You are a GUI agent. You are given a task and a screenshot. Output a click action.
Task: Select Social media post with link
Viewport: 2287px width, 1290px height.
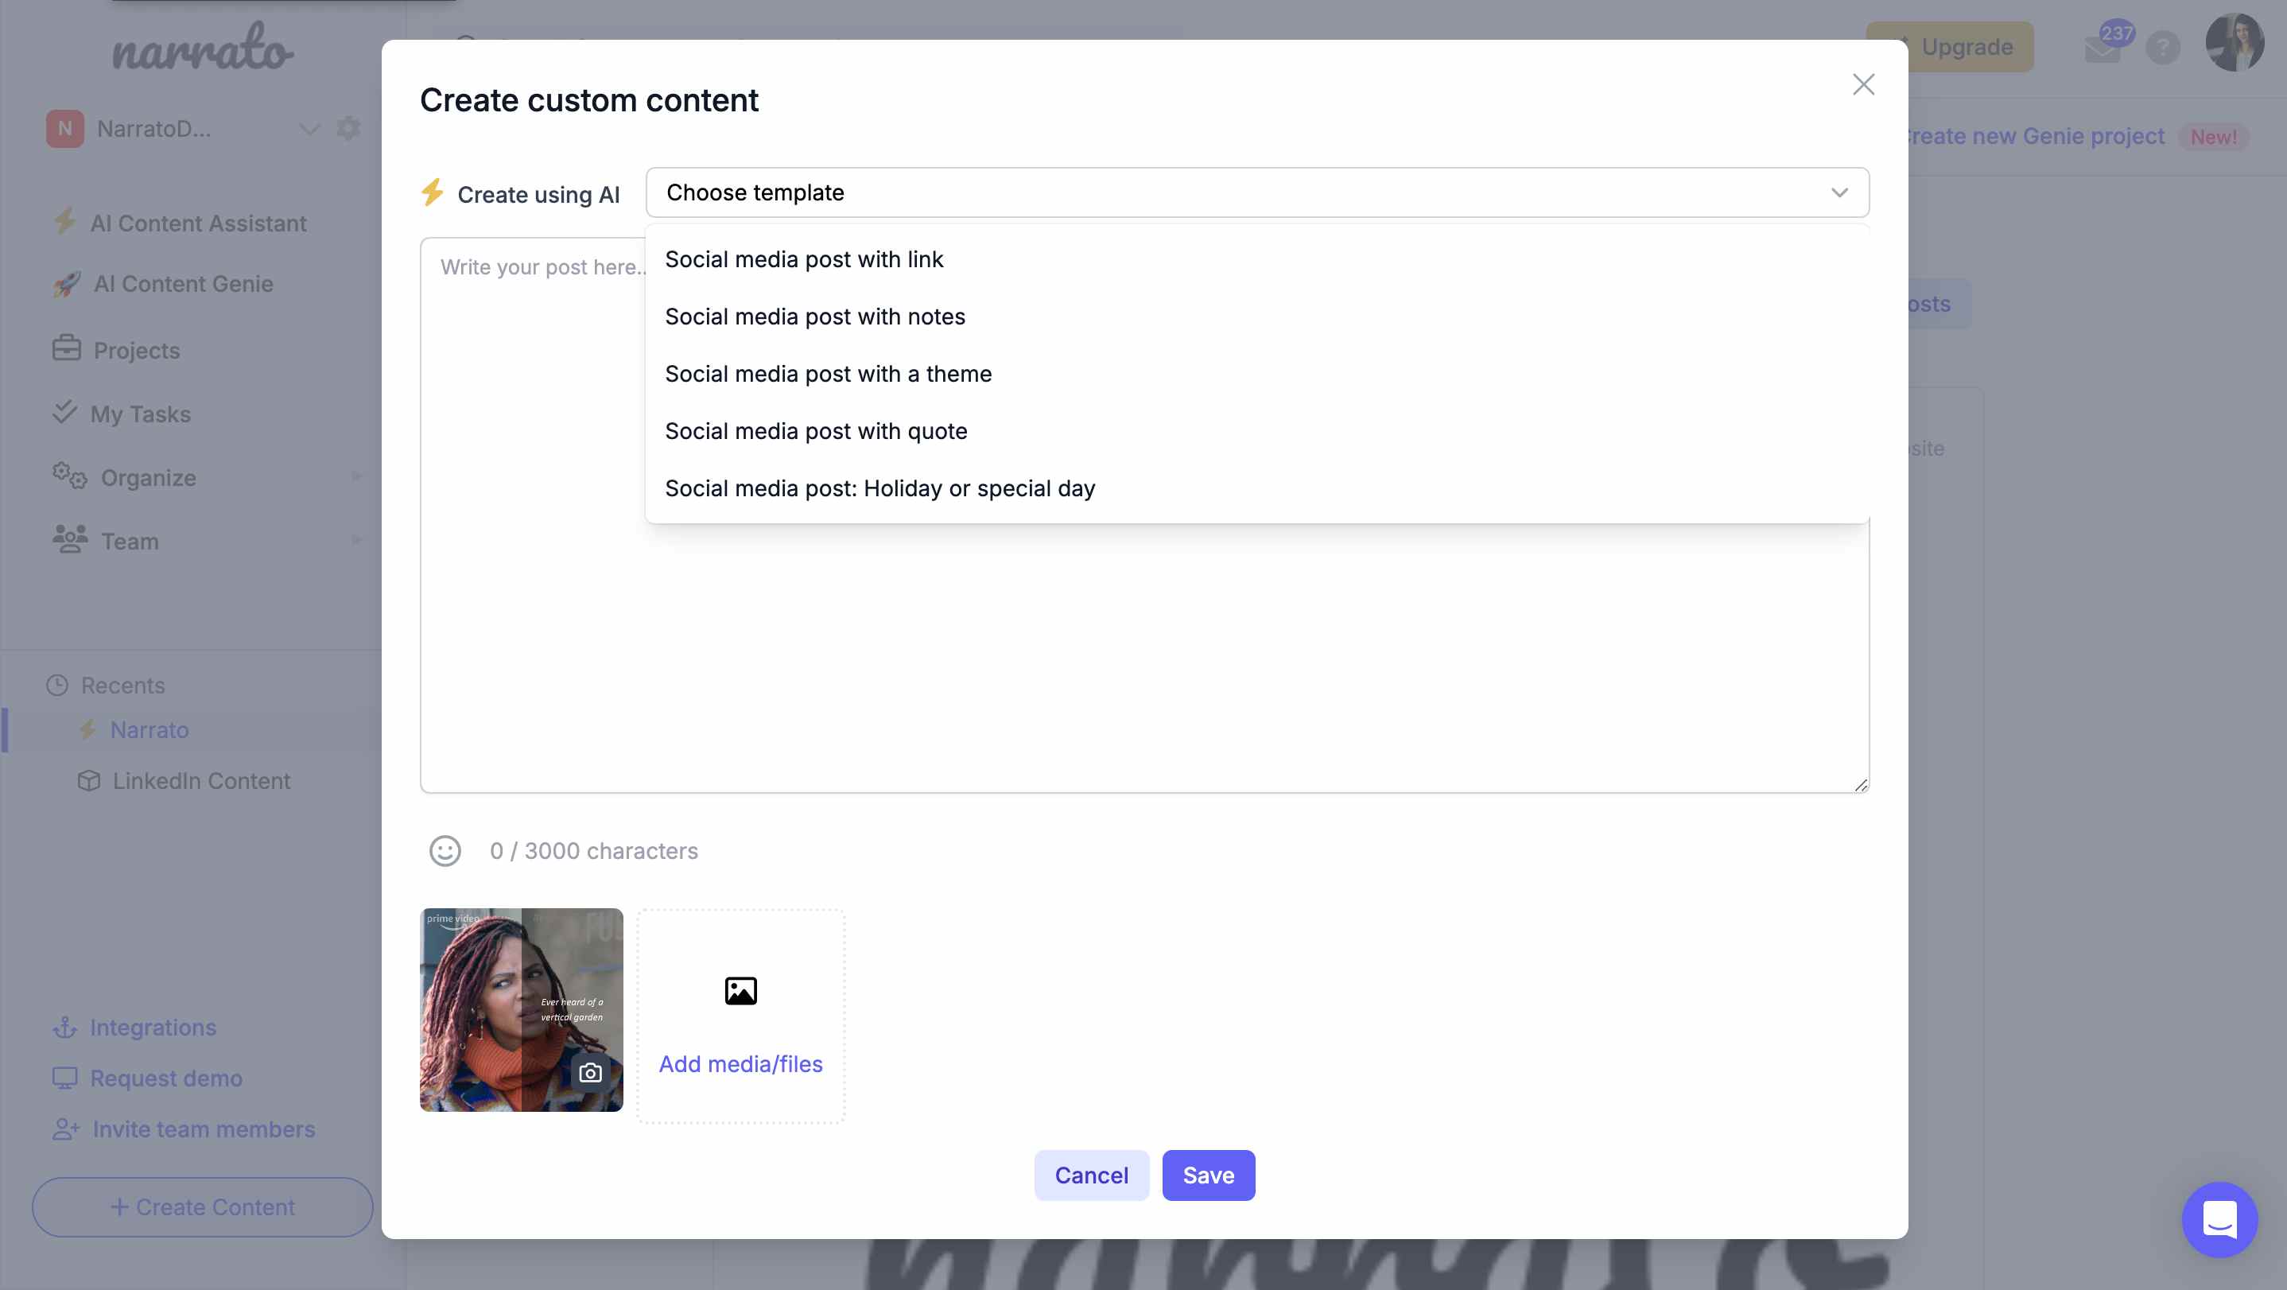1257,259
